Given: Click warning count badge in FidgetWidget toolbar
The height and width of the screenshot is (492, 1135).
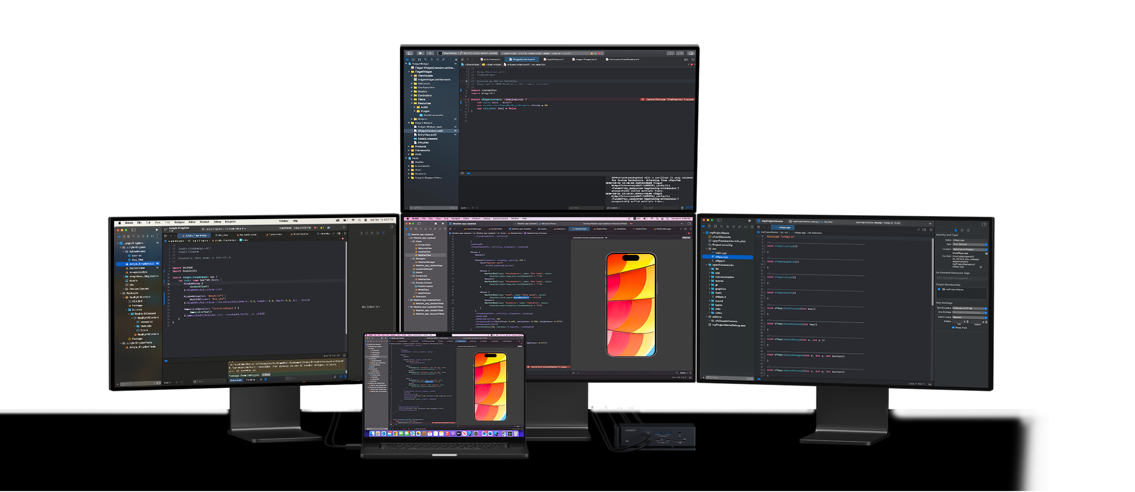Looking at the screenshot, I should (x=593, y=53).
